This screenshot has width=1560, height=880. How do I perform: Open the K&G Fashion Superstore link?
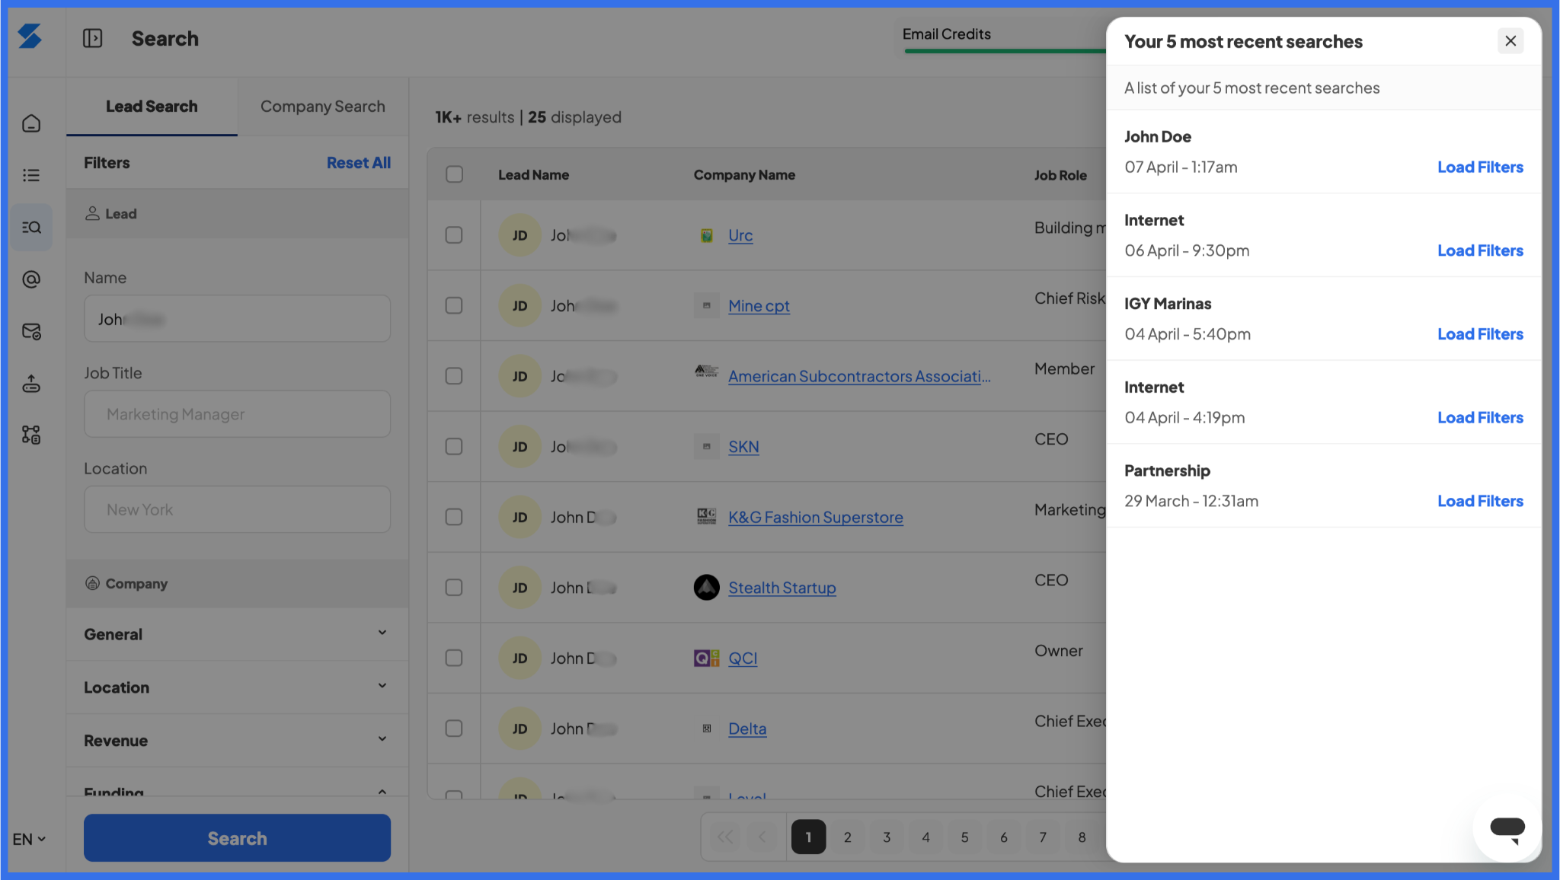click(x=815, y=517)
